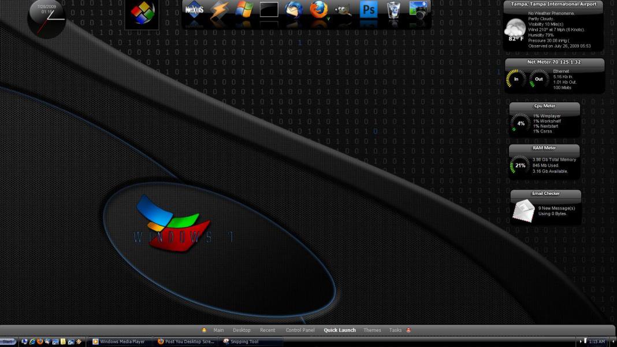Open the Themes shelf tab
This screenshot has height=347, width=617.
click(372, 330)
